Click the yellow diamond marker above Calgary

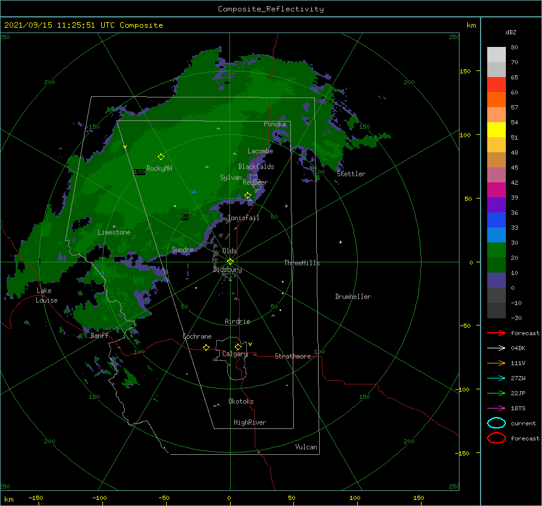[238, 347]
